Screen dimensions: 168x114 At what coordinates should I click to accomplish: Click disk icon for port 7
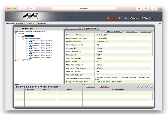click(x=31, y=58)
